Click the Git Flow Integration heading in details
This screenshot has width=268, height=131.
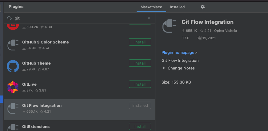207,22
